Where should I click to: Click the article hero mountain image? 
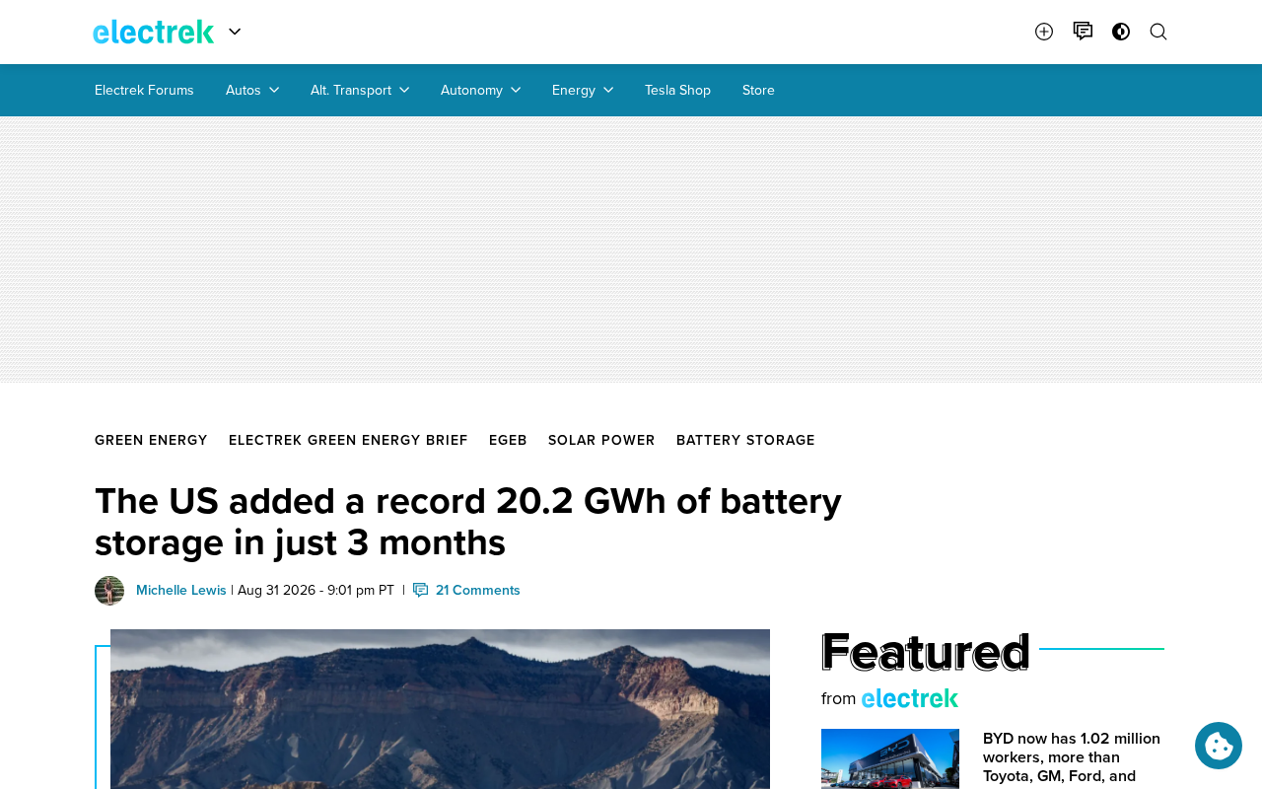pyautogui.click(x=440, y=709)
